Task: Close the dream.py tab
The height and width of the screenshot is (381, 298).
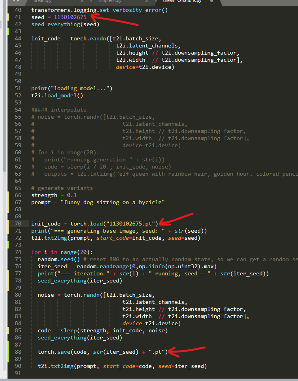Action: [82, 1]
